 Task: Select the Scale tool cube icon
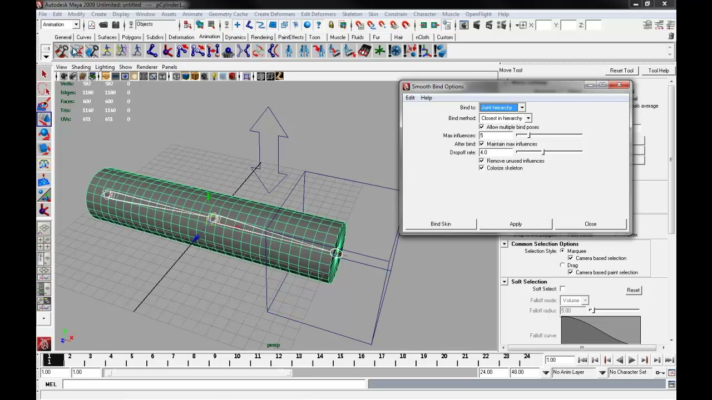pos(44,149)
